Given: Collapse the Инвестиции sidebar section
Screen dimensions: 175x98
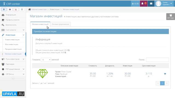Looking at the screenshot, I should [13, 35].
